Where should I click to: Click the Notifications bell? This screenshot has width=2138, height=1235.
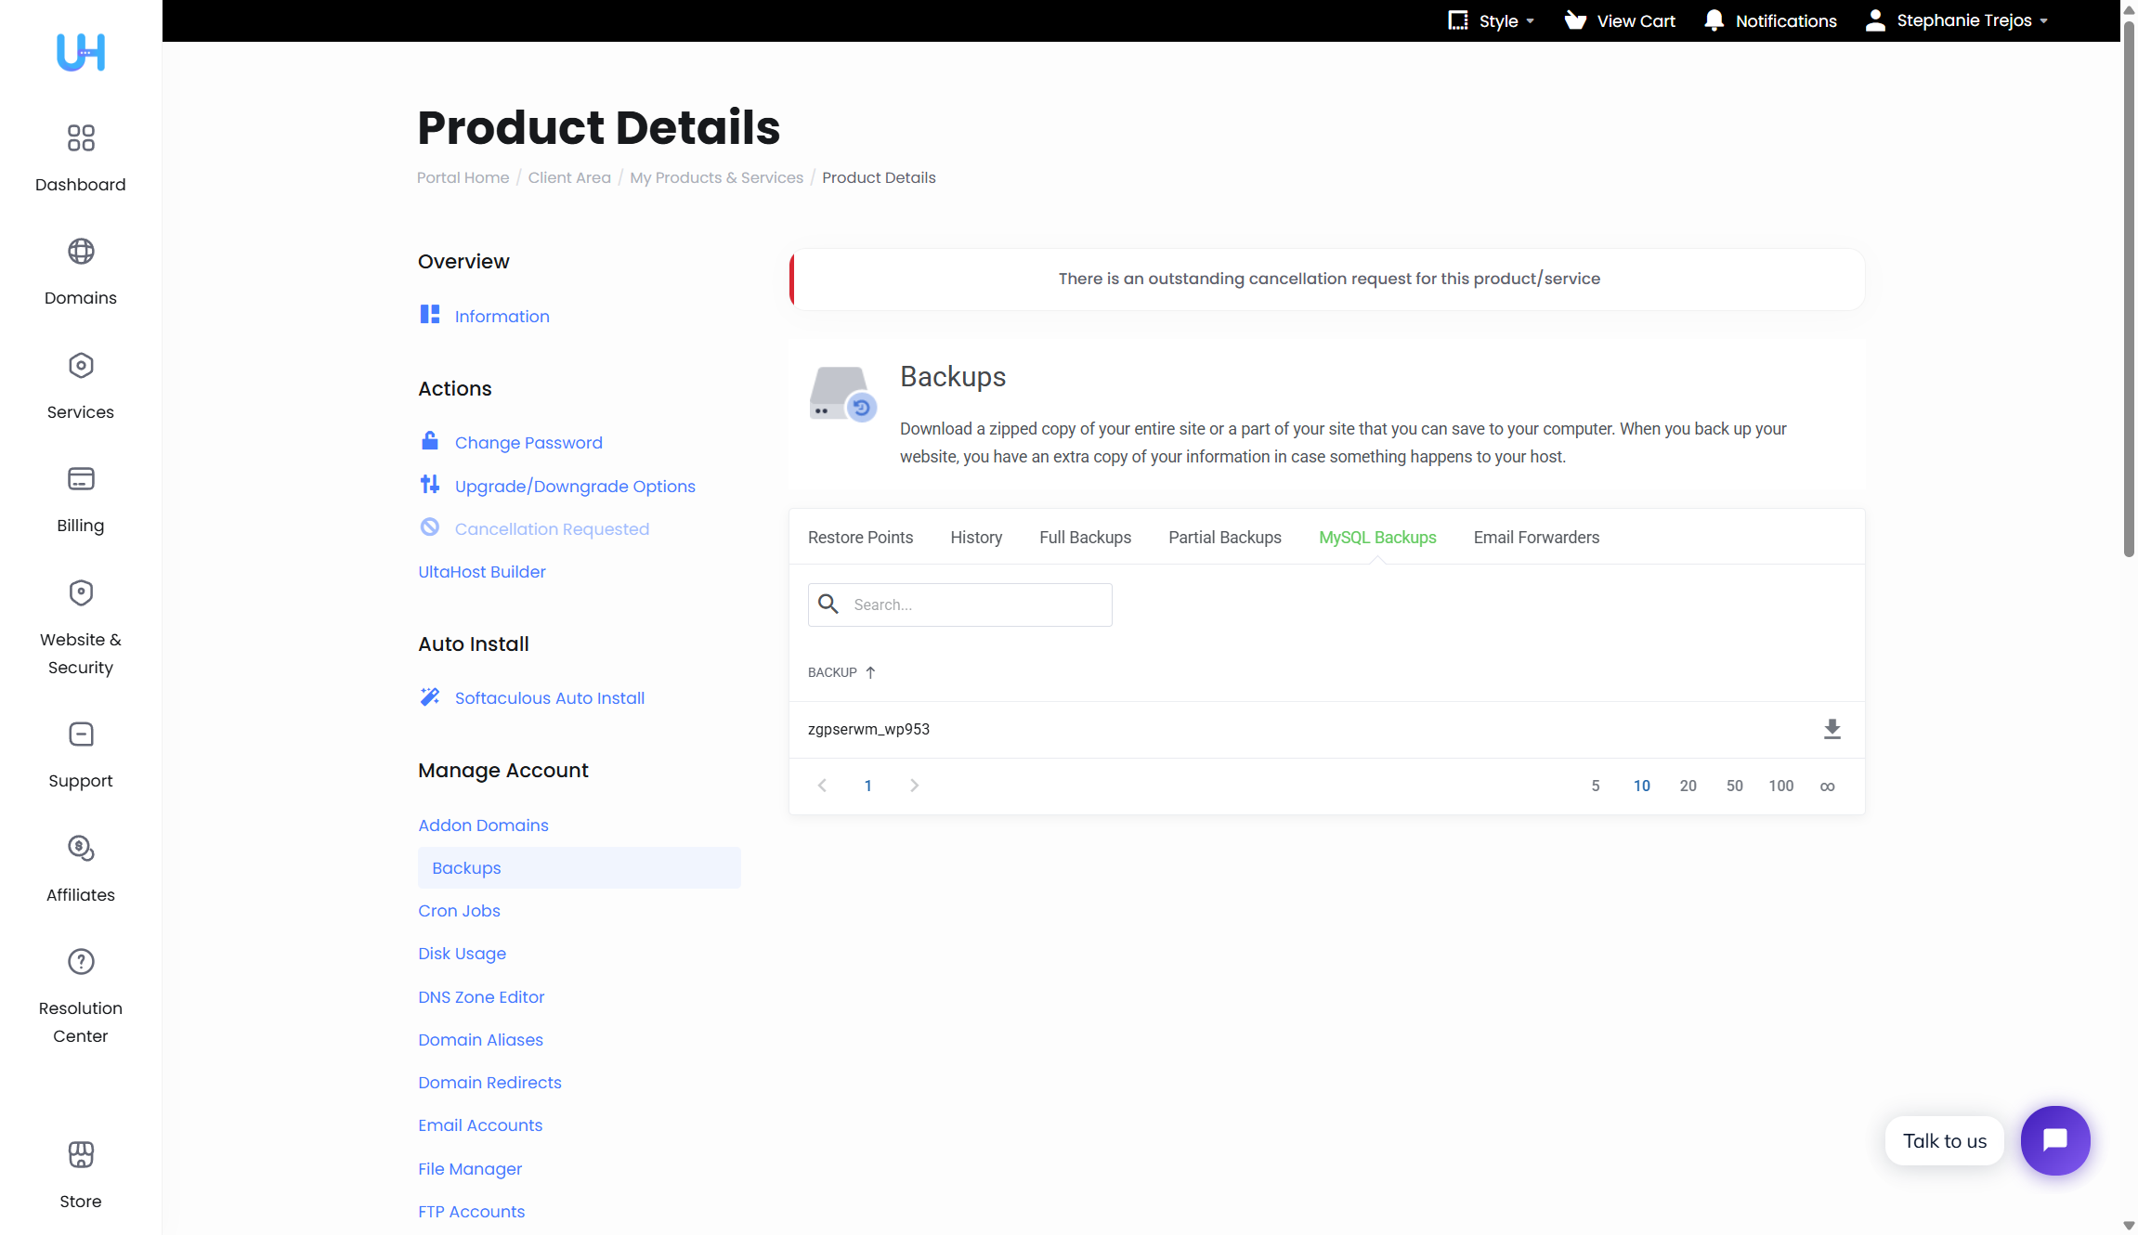1770,20
